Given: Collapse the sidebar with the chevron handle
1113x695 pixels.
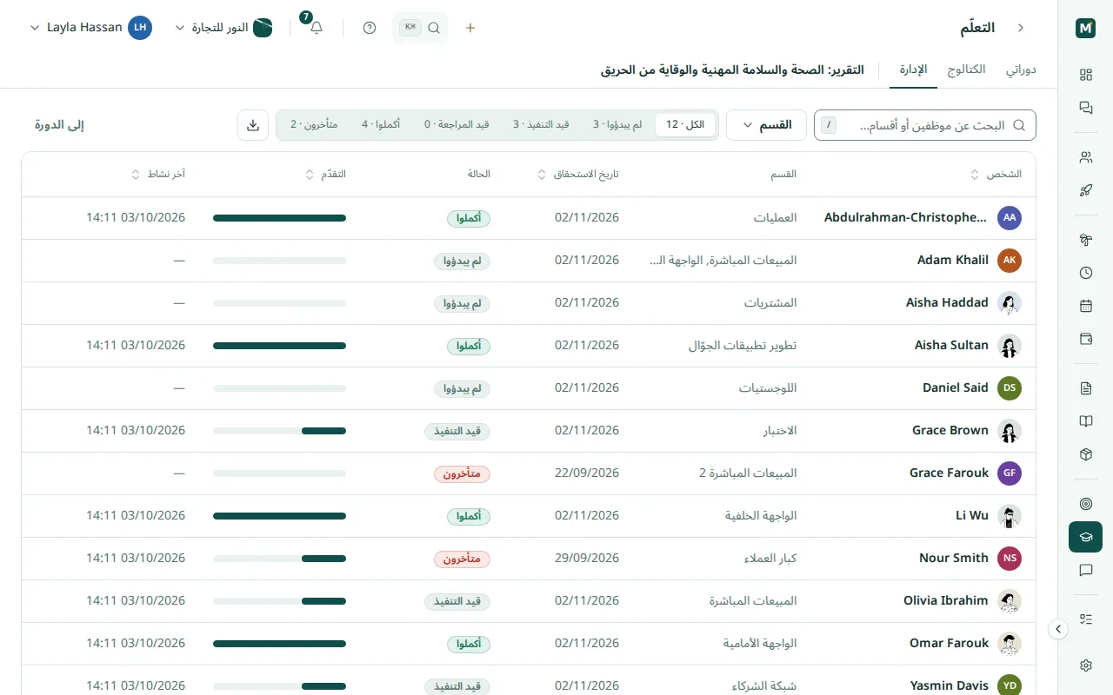Looking at the screenshot, I should coord(1058,629).
